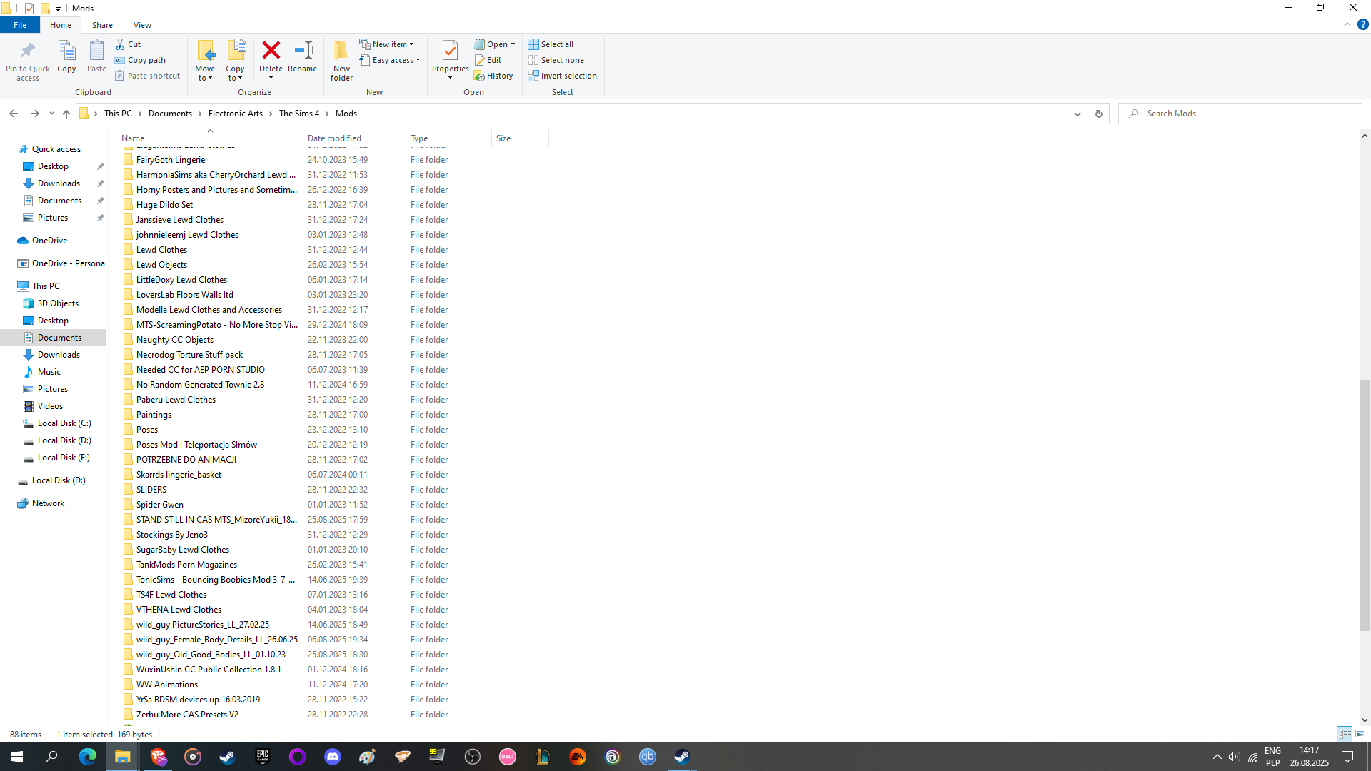Open the Epic Games taskbar icon
This screenshot has width=1371, height=771.
pos(263,757)
